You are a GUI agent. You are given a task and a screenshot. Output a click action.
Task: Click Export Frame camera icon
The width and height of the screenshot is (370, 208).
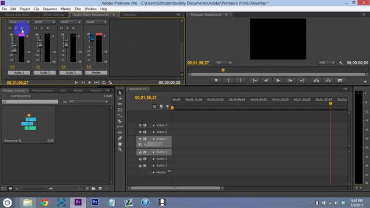pos(340,81)
